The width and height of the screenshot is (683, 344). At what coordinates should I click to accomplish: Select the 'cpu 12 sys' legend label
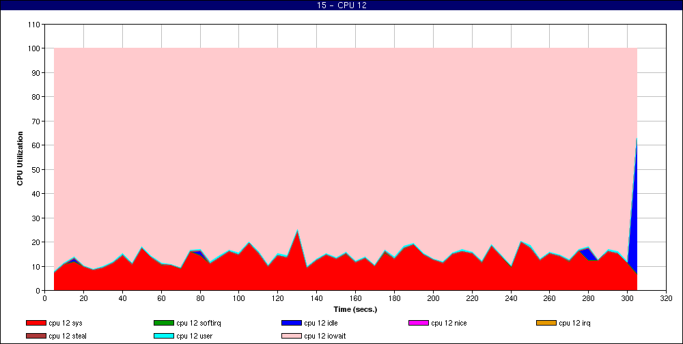66,323
